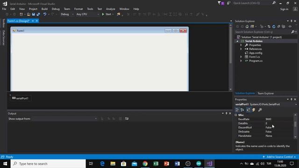Open Excel from the taskbar
The image size is (299, 168).
(156, 164)
